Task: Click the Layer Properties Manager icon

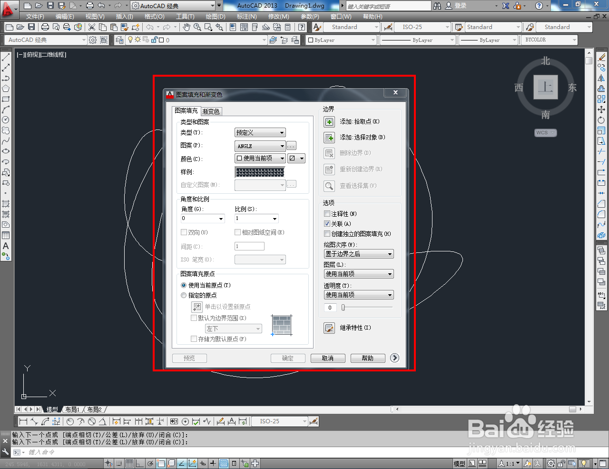Action: click(x=119, y=40)
